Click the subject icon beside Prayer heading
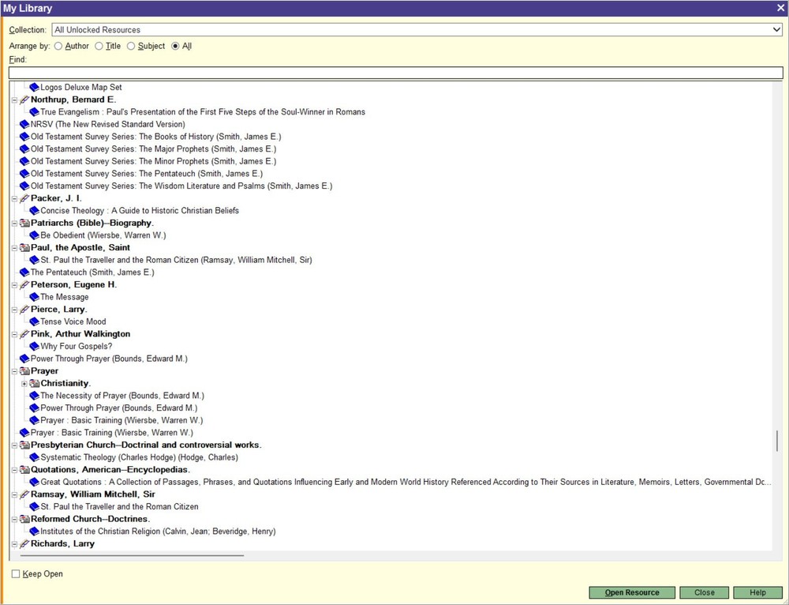Screen dimensions: 789x605 pyautogui.click(x=24, y=370)
